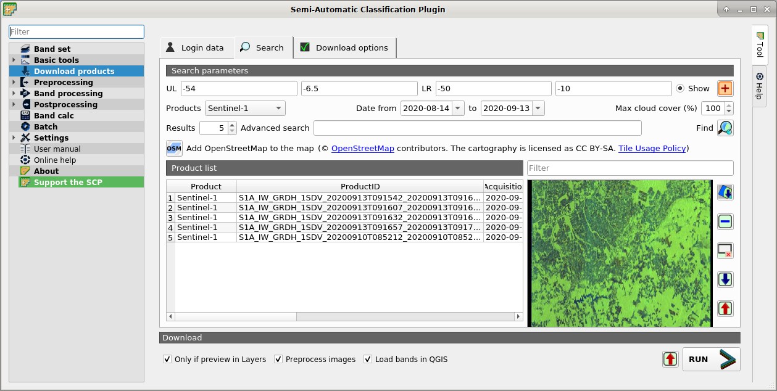The height and width of the screenshot is (391, 777).
Task: Click the Band set icon in sidebar
Action: (25, 49)
